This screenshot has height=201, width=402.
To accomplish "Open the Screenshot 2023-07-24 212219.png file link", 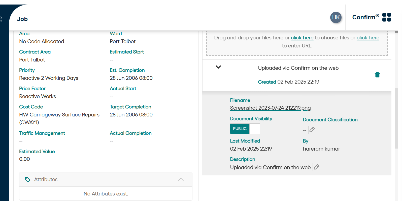I will (x=270, y=108).
